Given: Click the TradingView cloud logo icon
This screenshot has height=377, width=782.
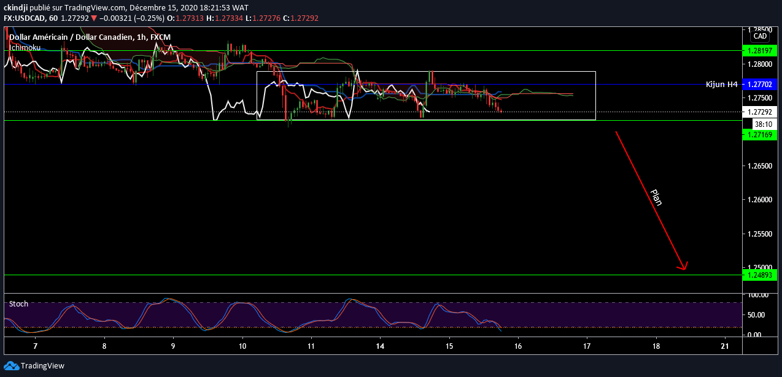Looking at the screenshot, I should [10, 366].
